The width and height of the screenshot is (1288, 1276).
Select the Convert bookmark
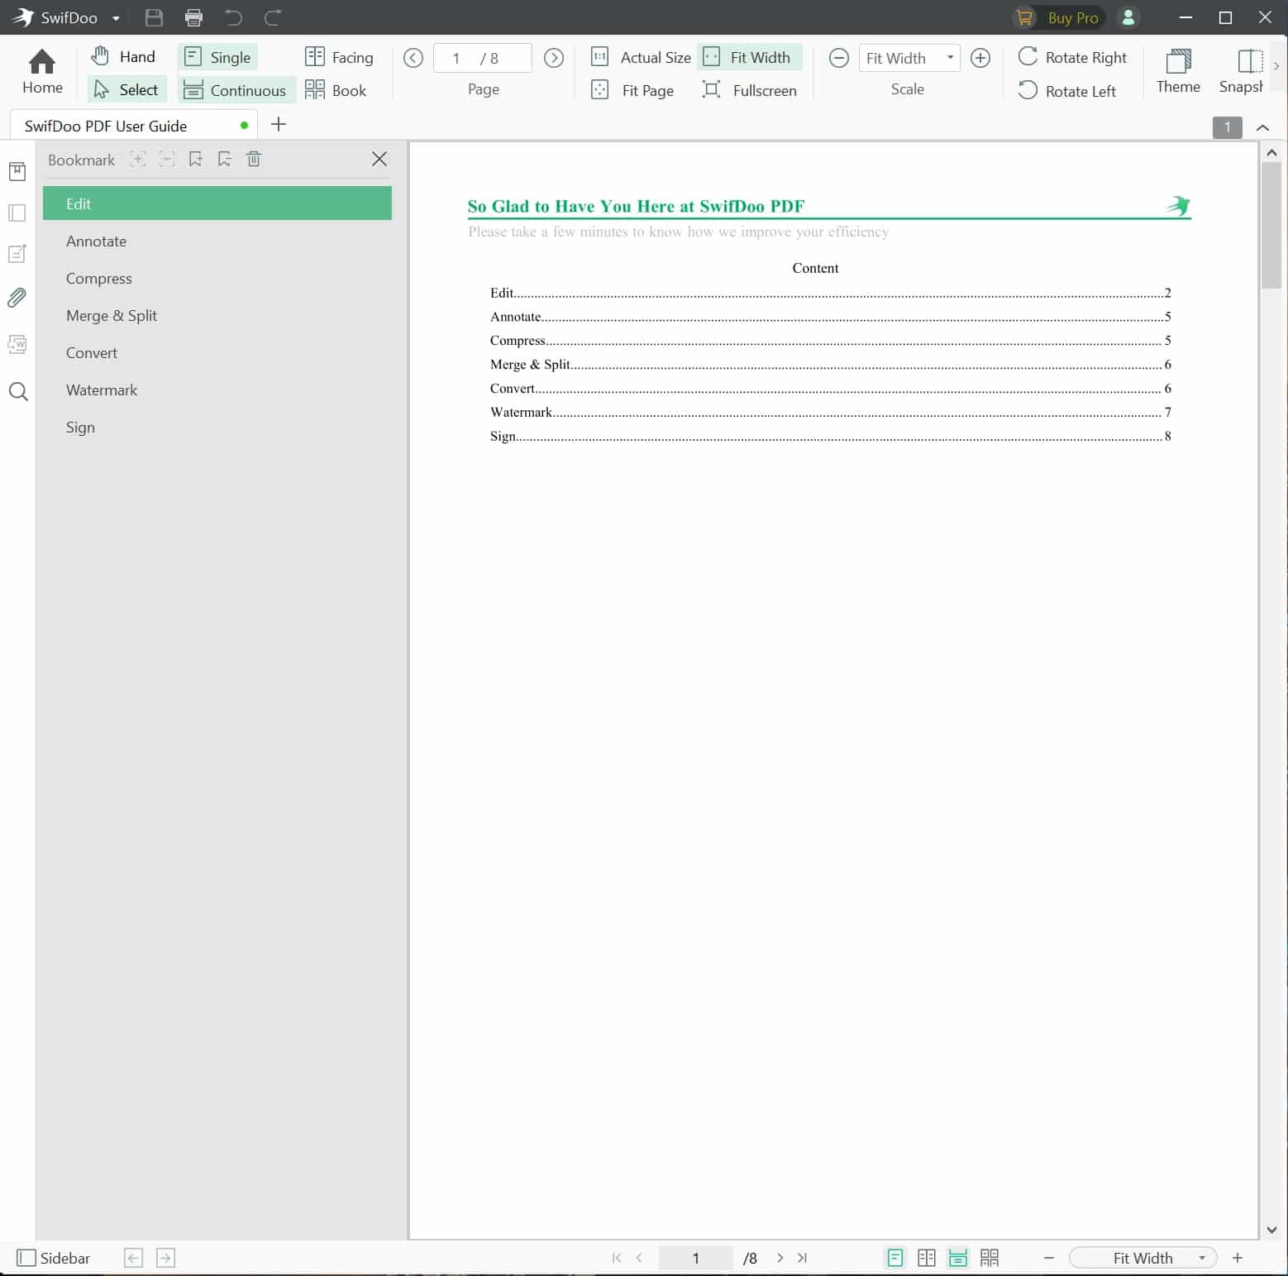click(x=217, y=353)
